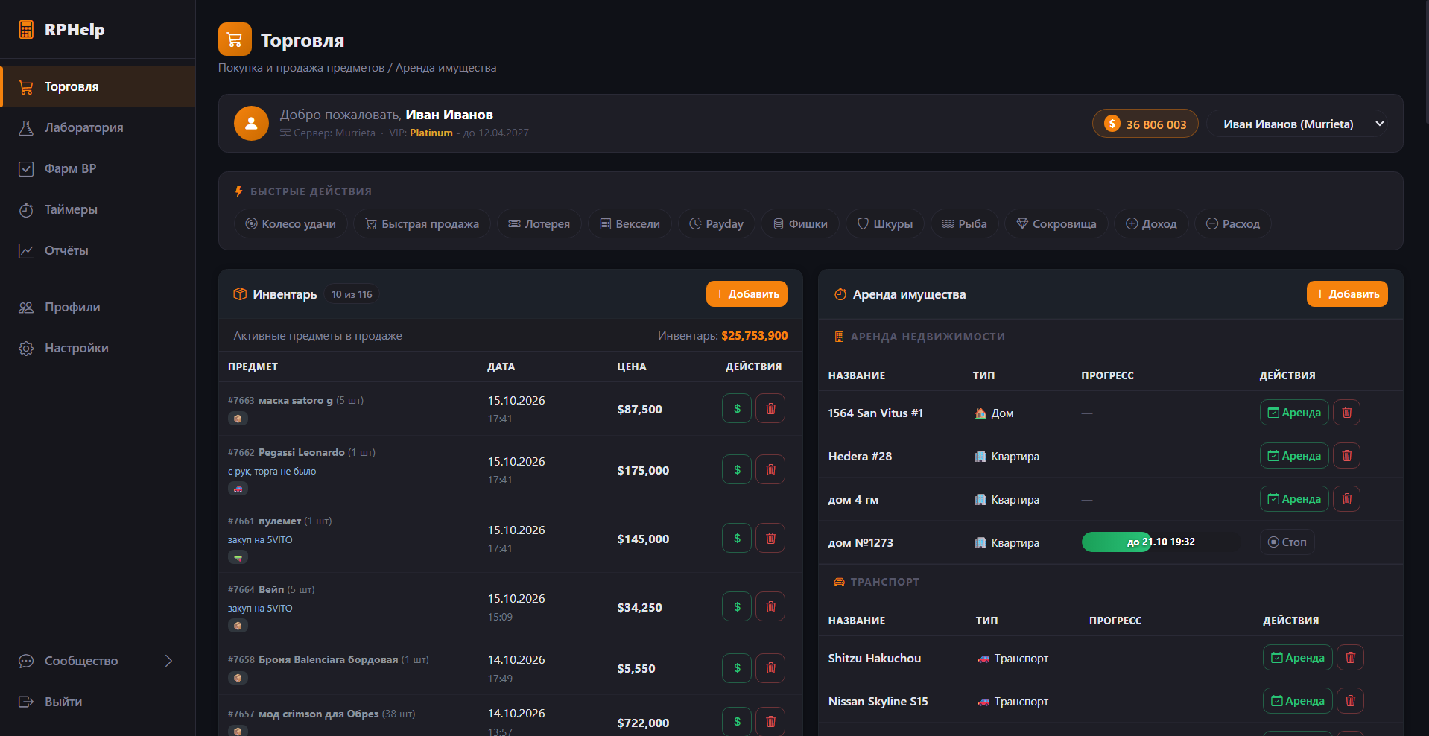Click trash icon for Вейп item
Image resolution: width=1429 pixels, height=736 pixels.
click(770, 606)
